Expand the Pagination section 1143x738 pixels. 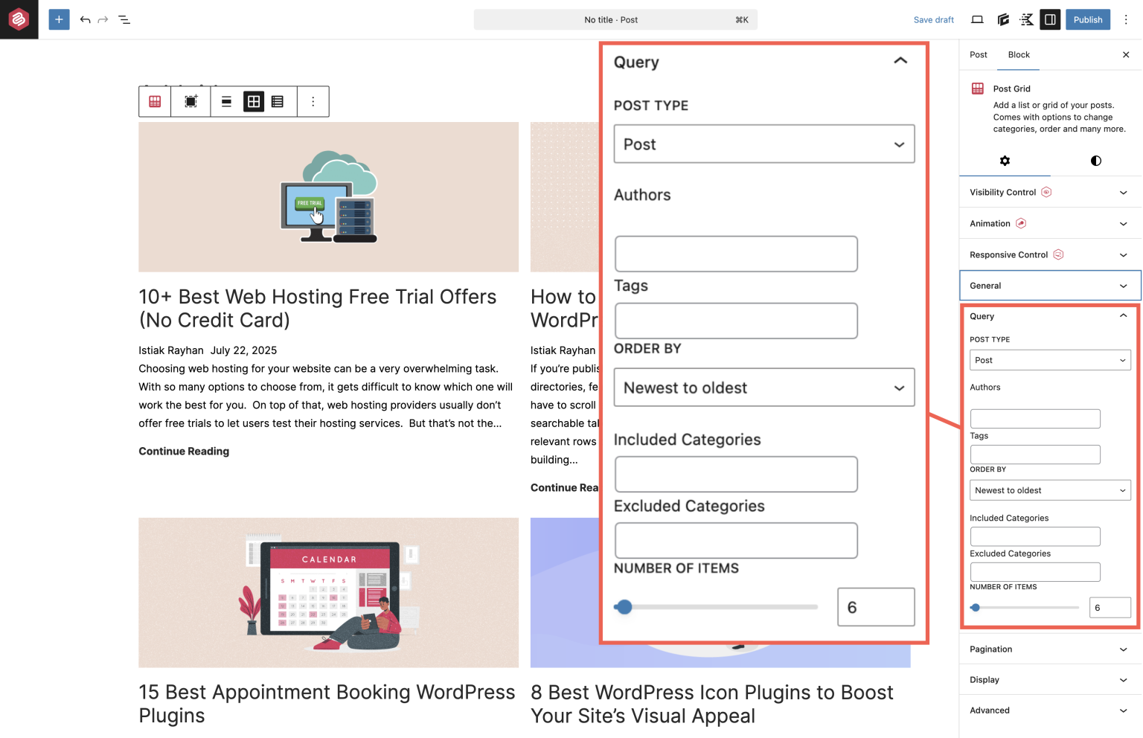click(1049, 649)
